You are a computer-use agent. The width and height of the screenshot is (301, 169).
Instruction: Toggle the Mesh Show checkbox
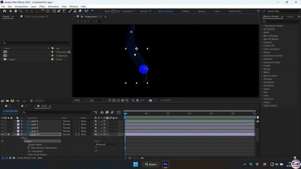pyautogui.click(x=113, y=11)
